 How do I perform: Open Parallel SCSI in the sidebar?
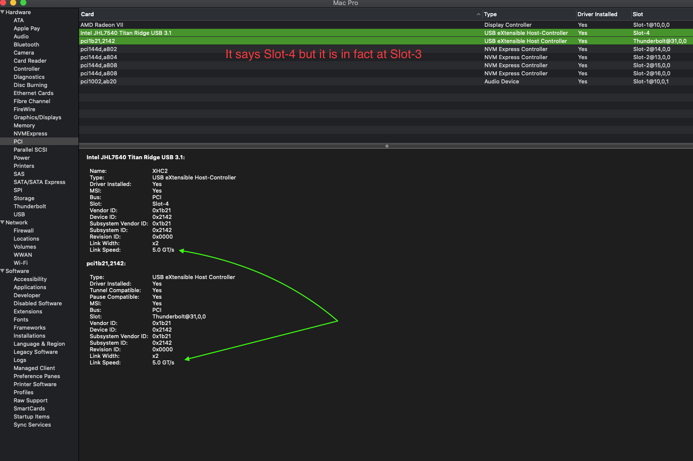tap(30, 150)
